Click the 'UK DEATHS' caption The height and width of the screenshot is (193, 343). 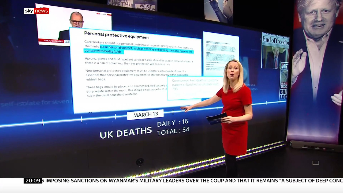point(126,132)
